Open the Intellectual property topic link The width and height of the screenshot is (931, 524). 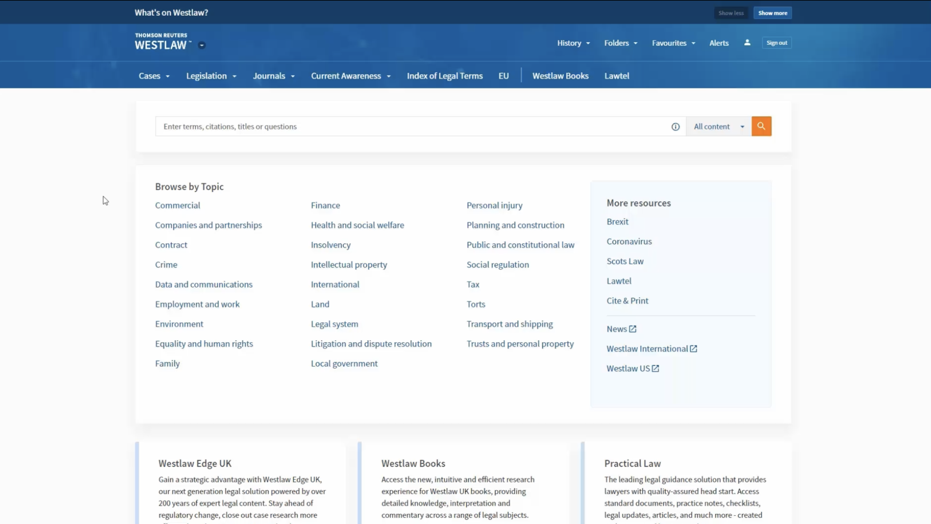tap(349, 265)
